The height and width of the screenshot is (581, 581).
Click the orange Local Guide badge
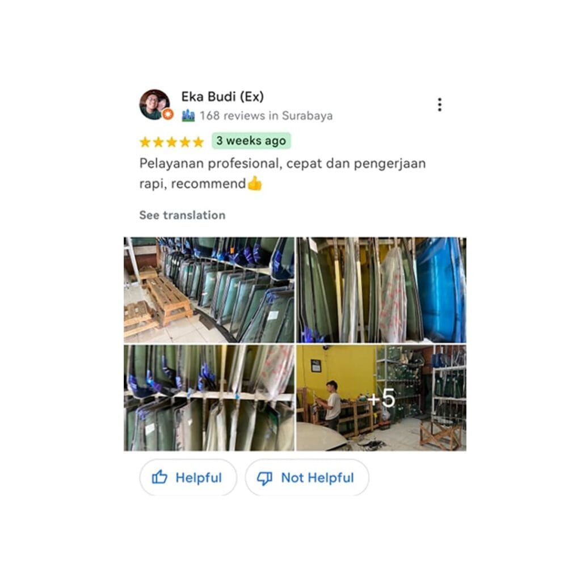(168, 115)
